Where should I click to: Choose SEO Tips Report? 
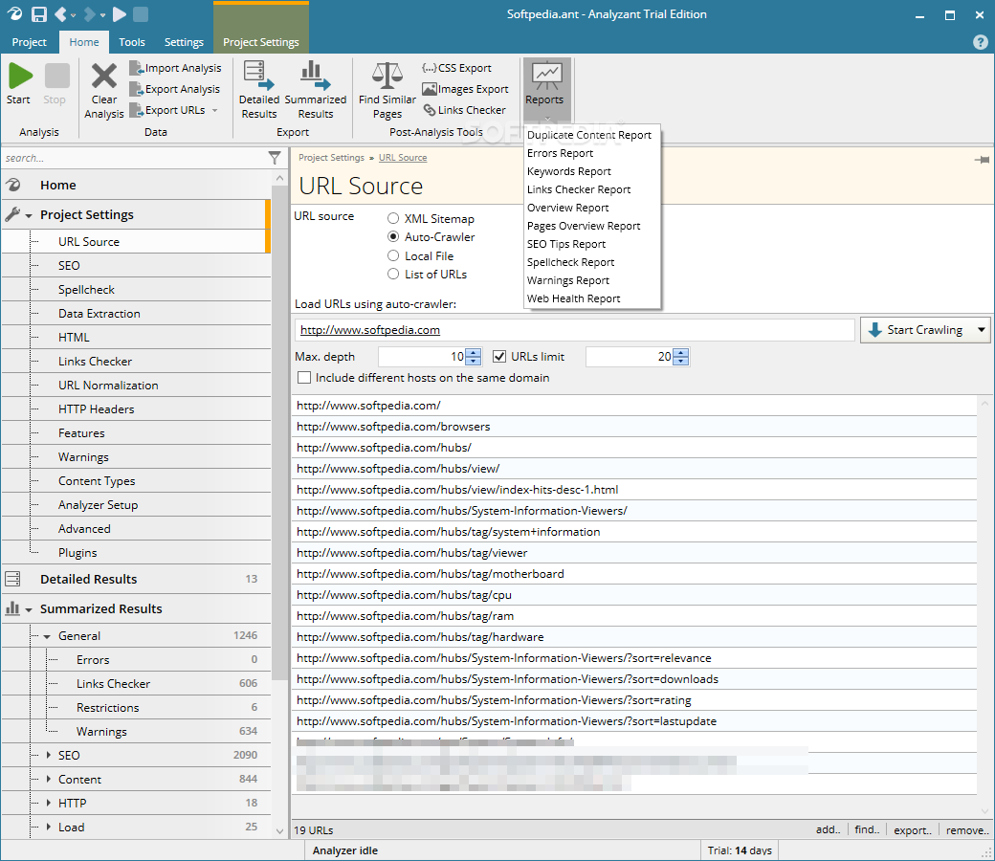pos(566,244)
